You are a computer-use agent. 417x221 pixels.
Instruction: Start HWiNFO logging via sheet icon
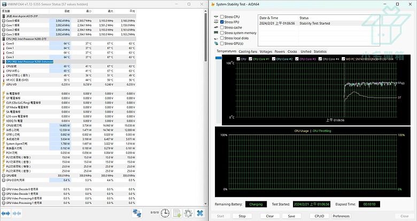pos(177,213)
